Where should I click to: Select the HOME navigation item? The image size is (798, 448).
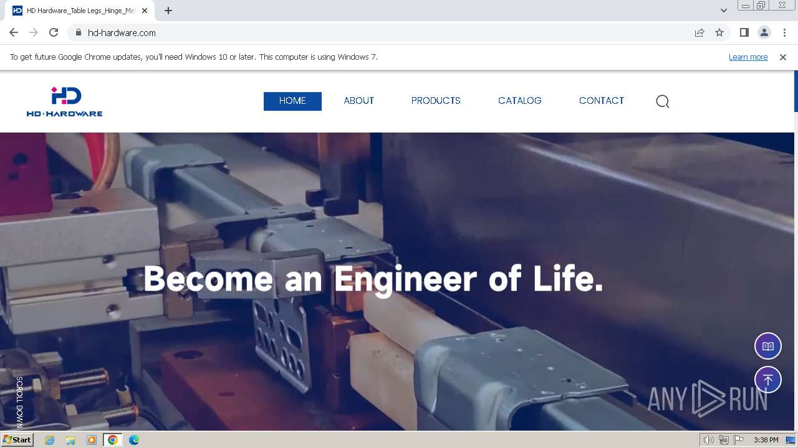point(292,101)
